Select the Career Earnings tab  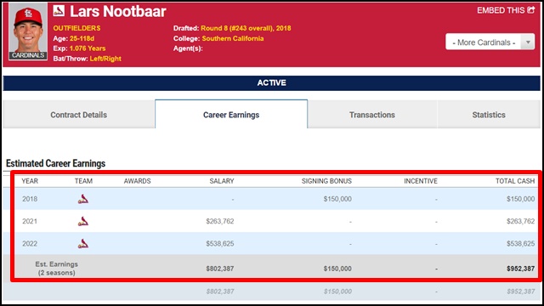(231, 115)
